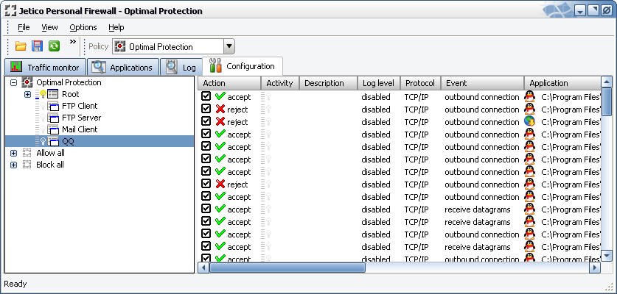Click the globe application icon in the rule list
617x294 pixels.
point(529,122)
